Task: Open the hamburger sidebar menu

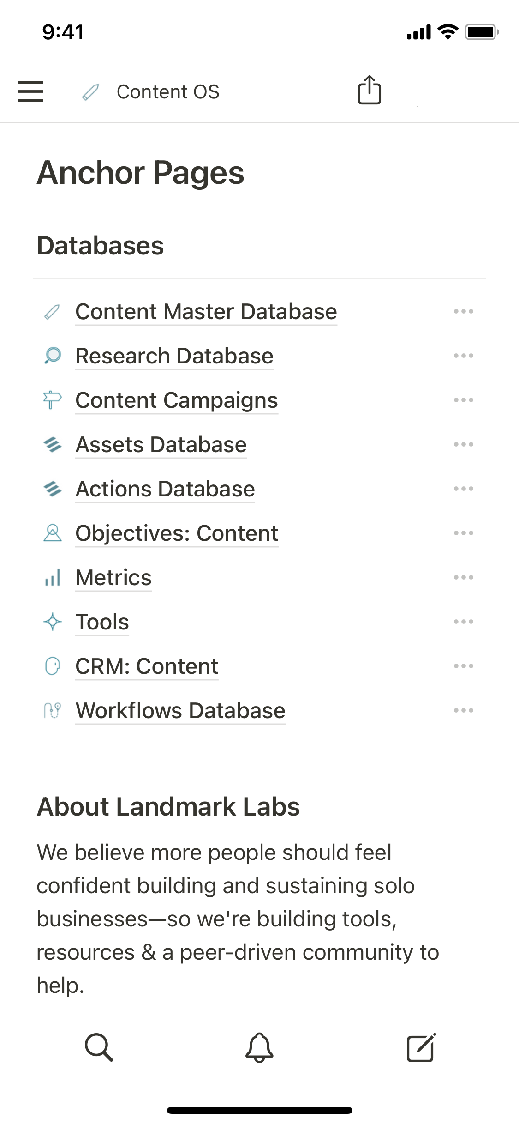Action: coord(30,91)
